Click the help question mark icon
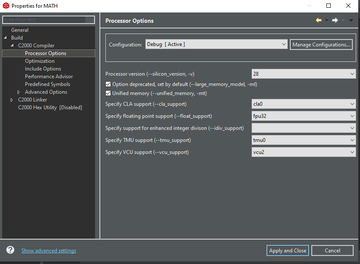Screen dimensions: 360x264 pos(10,250)
